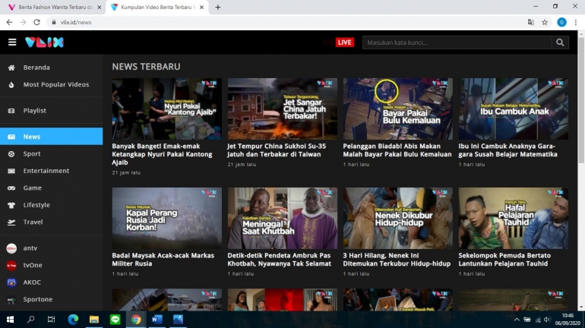This screenshot has width=585, height=328.
Task: Reload the page with refresh icon
Action: coord(36,22)
